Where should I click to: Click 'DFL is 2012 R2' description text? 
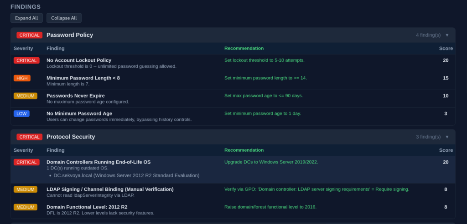point(100,213)
